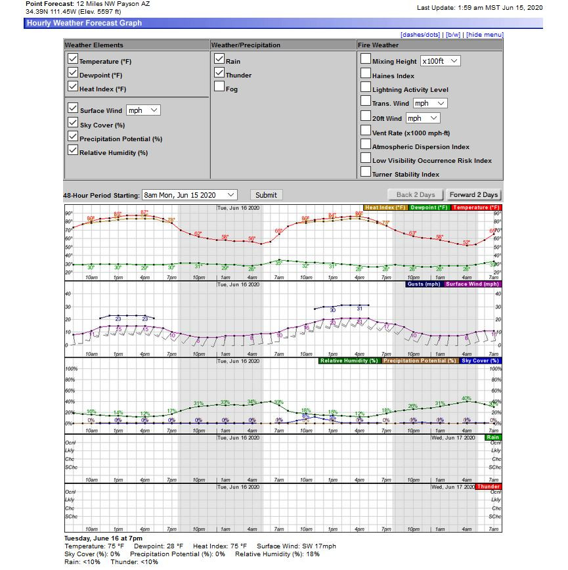The height and width of the screenshot is (570, 568).
Task: Click the 40% relative humidity peak point
Action: pos(467,401)
